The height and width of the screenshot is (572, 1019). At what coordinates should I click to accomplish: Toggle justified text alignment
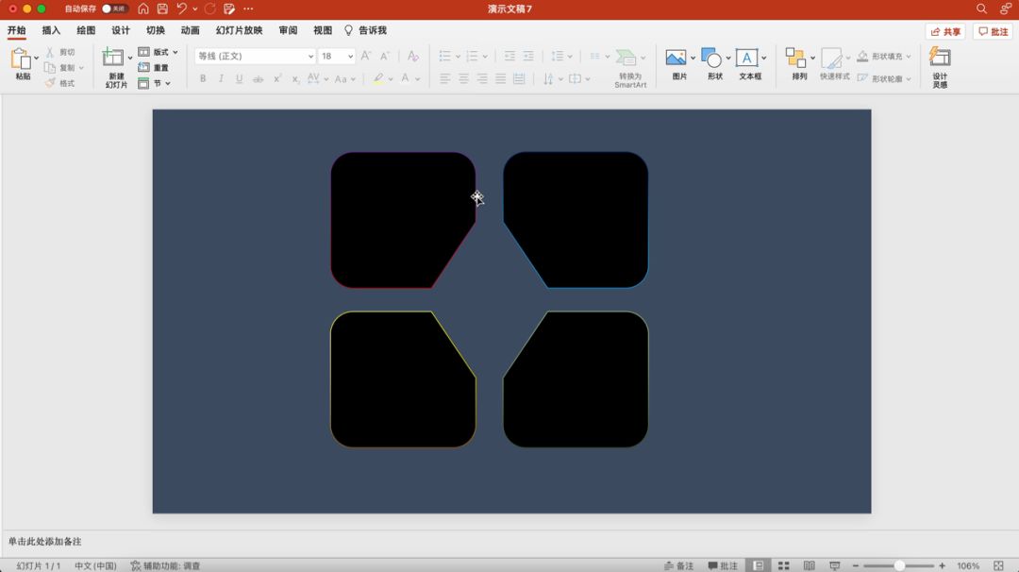click(x=500, y=78)
